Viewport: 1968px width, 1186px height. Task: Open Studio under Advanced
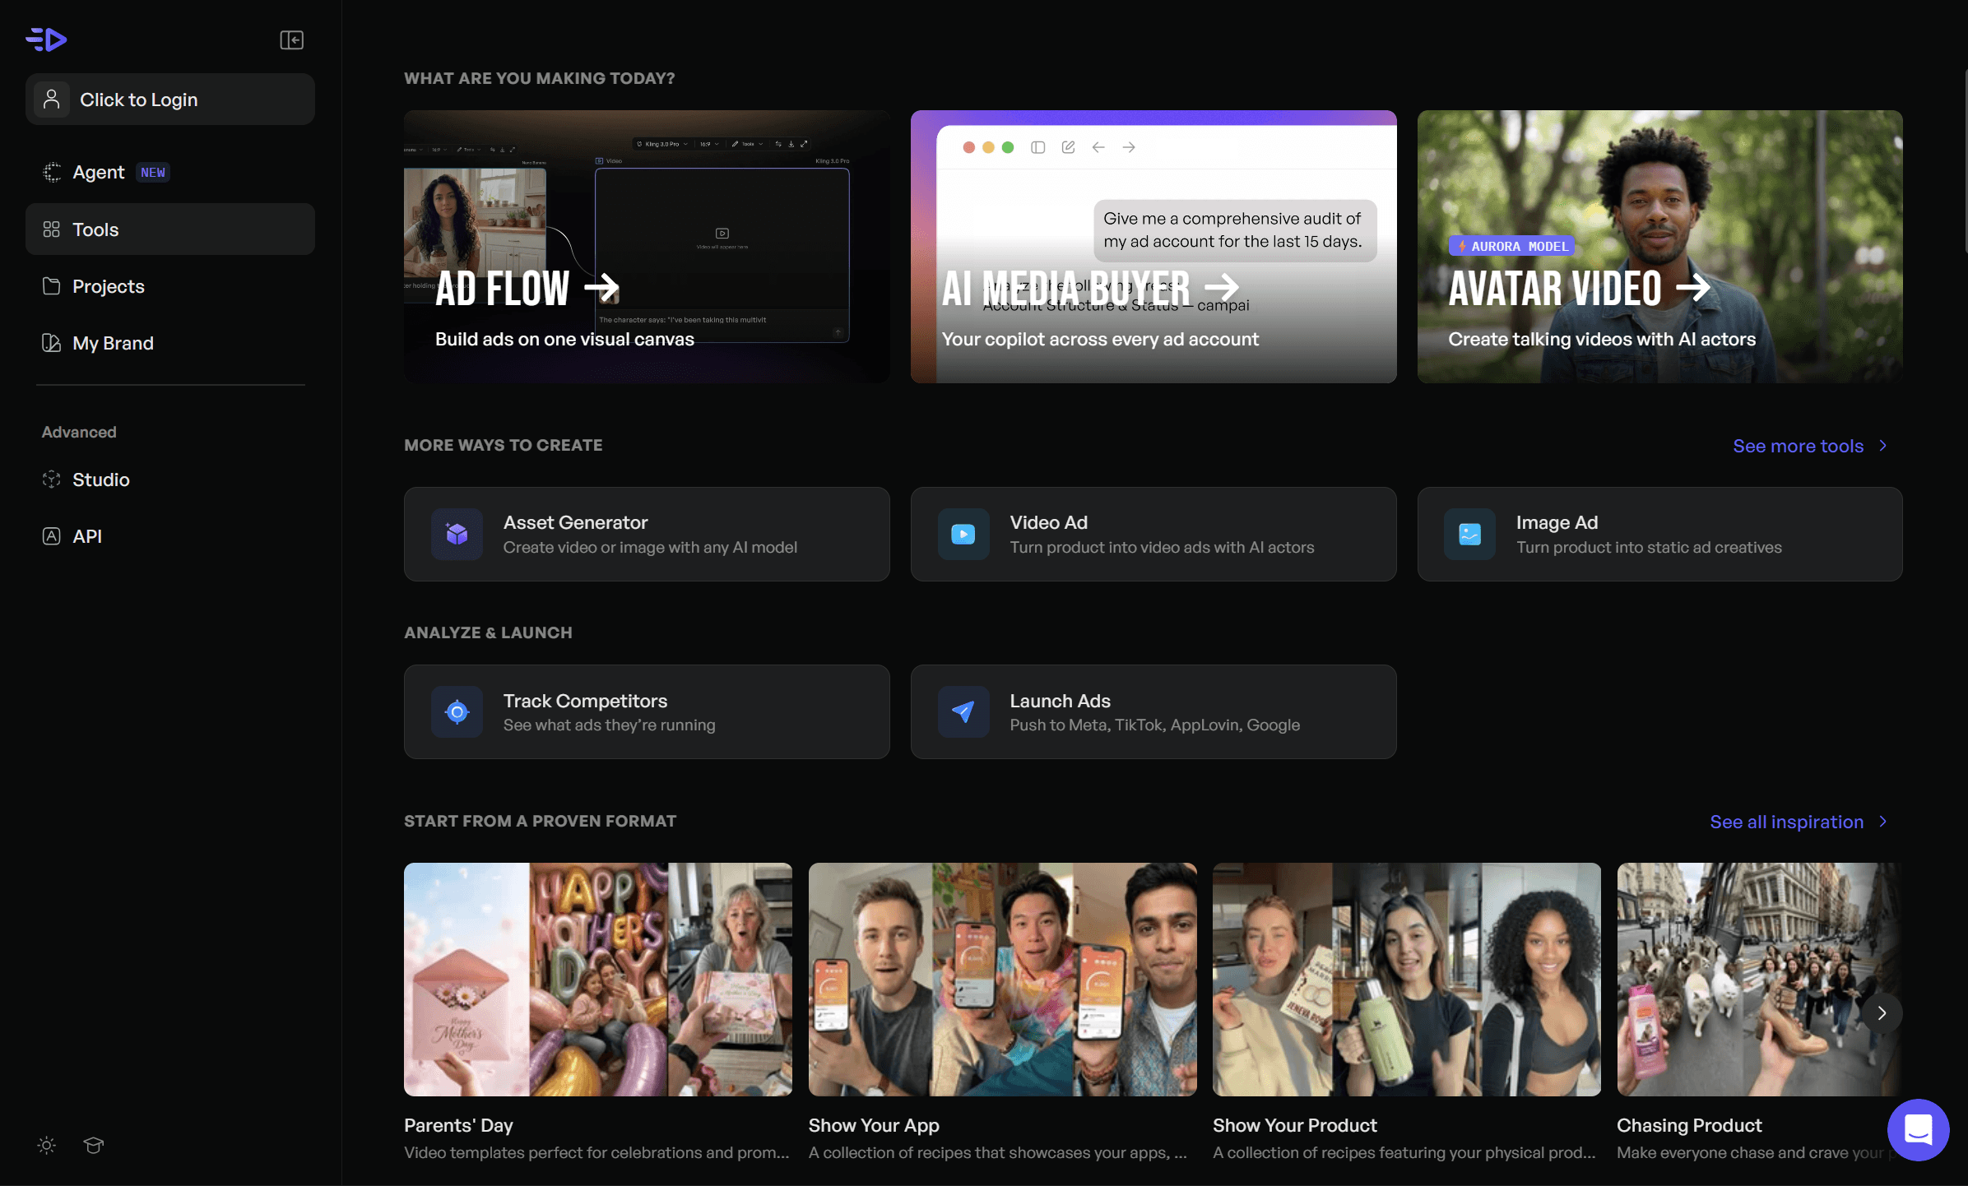point(170,479)
